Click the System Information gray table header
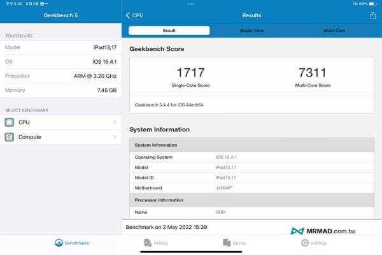 [252, 145]
